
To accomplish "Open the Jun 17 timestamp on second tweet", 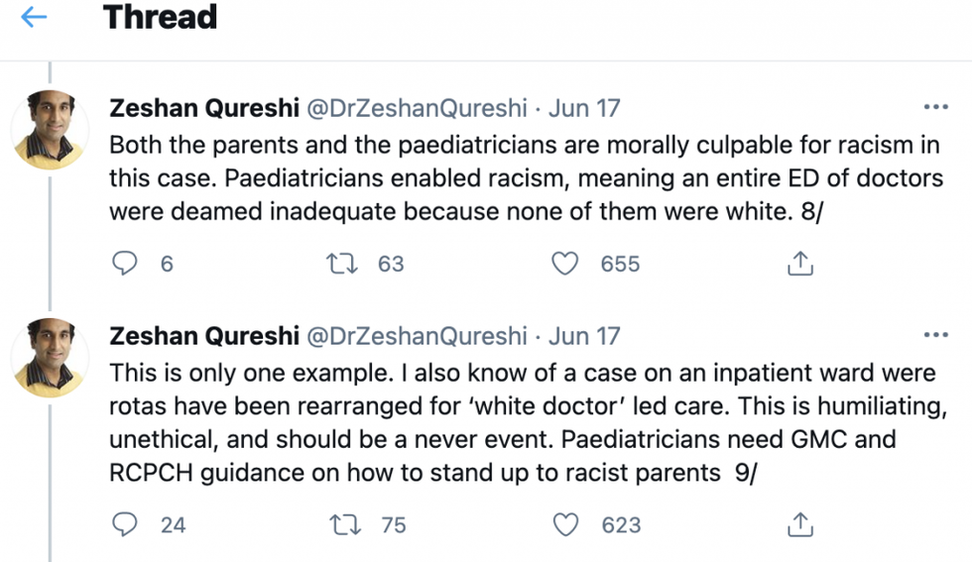I will (x=584, y=336).
